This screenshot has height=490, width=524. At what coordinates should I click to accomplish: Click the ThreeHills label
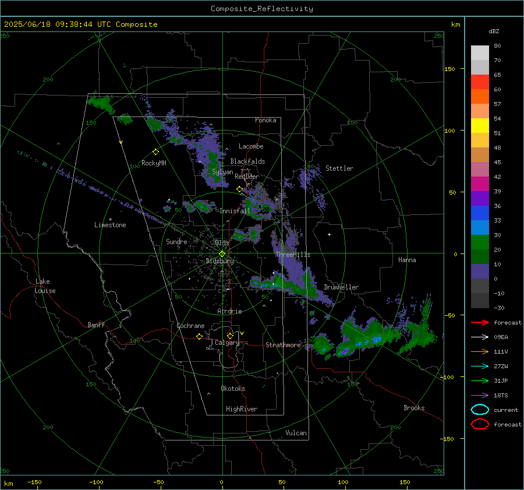[x=293, y=255]
